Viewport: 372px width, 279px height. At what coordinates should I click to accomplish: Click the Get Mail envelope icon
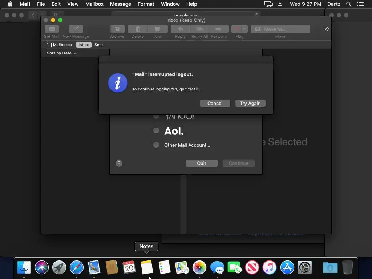pyautogui.click(x=52, y=29)
